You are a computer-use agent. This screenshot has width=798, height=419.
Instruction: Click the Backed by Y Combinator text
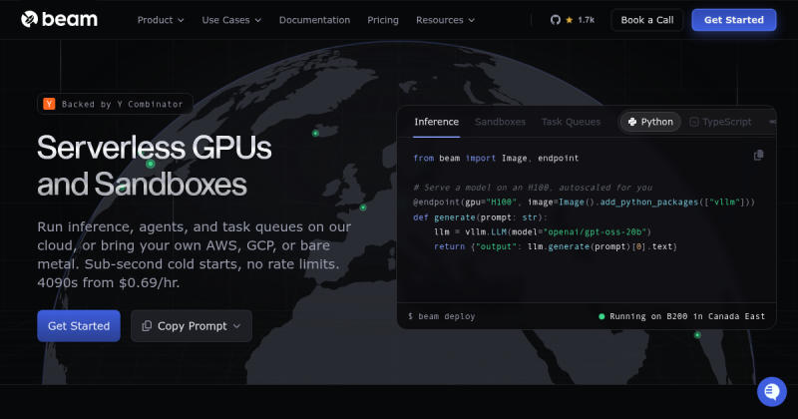(122, 104)
